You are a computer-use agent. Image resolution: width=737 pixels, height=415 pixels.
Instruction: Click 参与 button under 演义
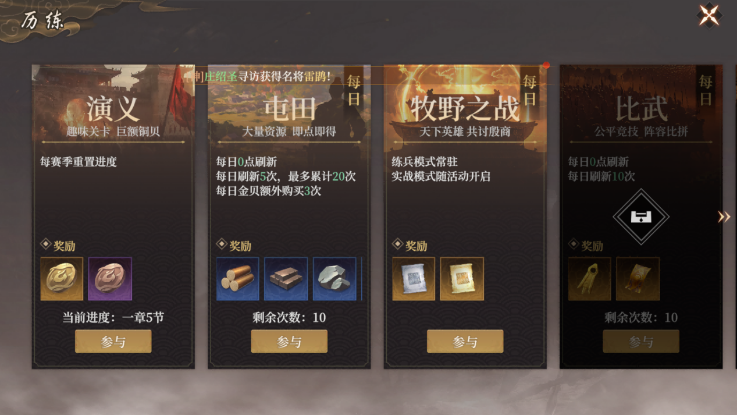coord(113,341)
